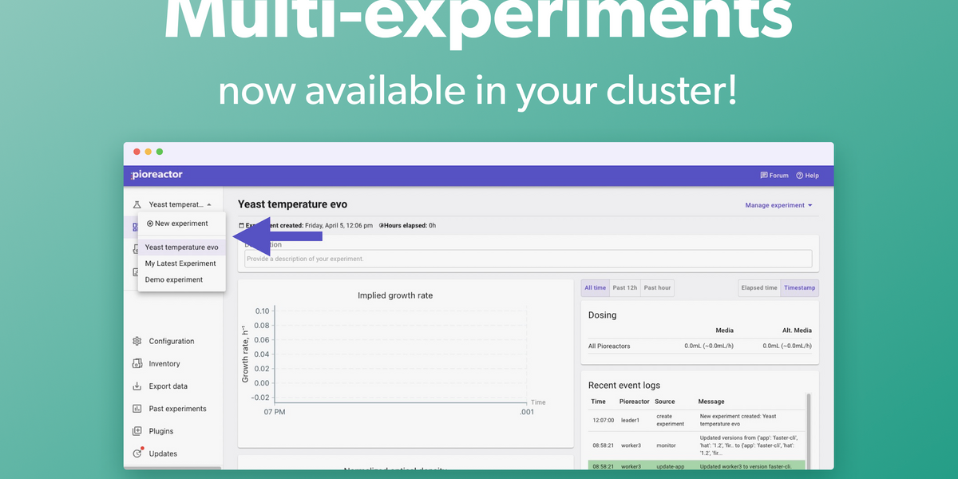The width and height of the screenshot is (958, 479).
Task: Enable the Past hour time filter
Action: click(x=657, y=287)
